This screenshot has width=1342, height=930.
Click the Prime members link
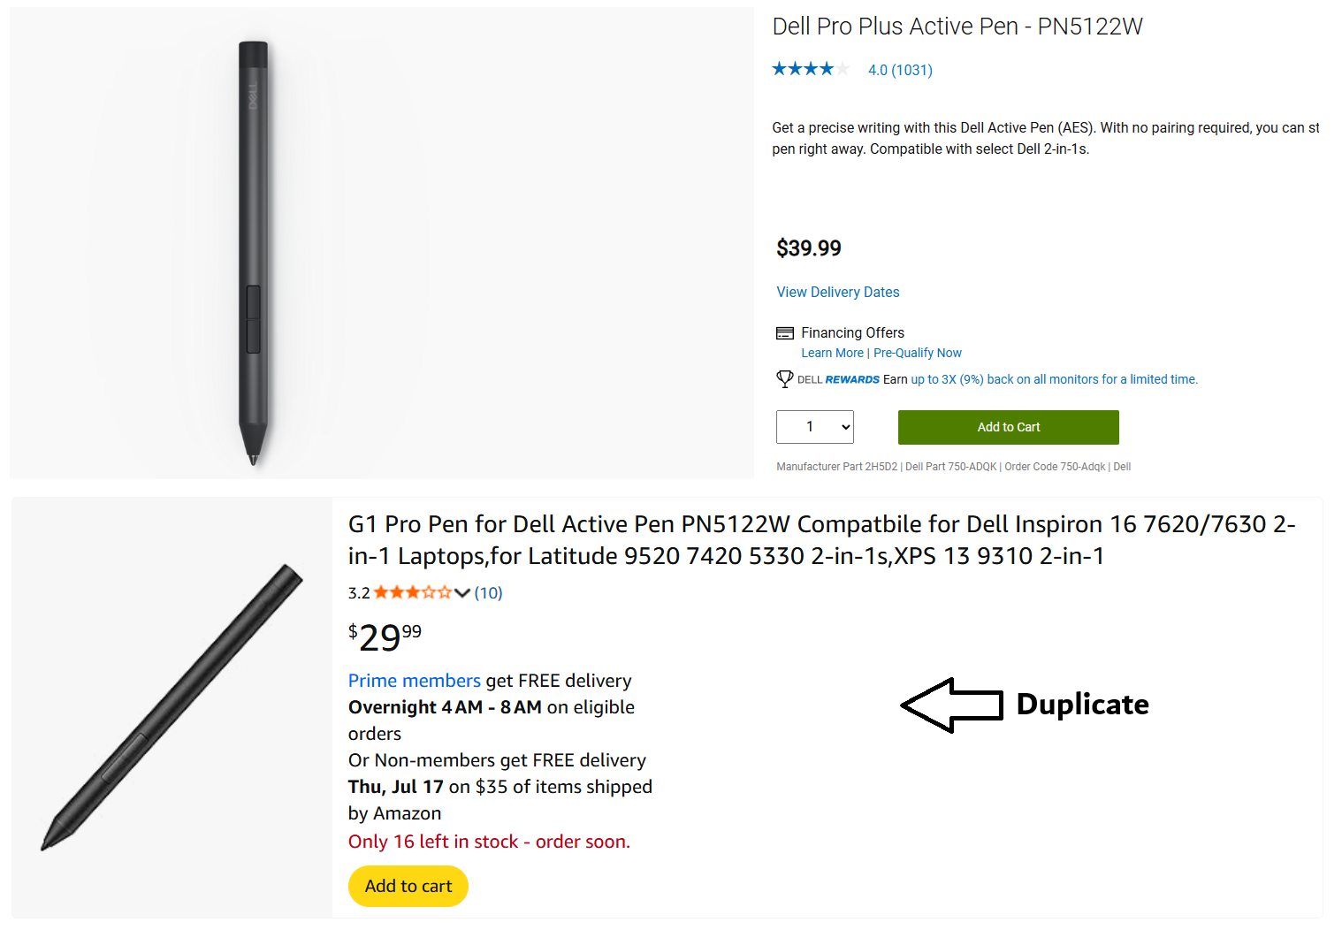click(414, 680)
